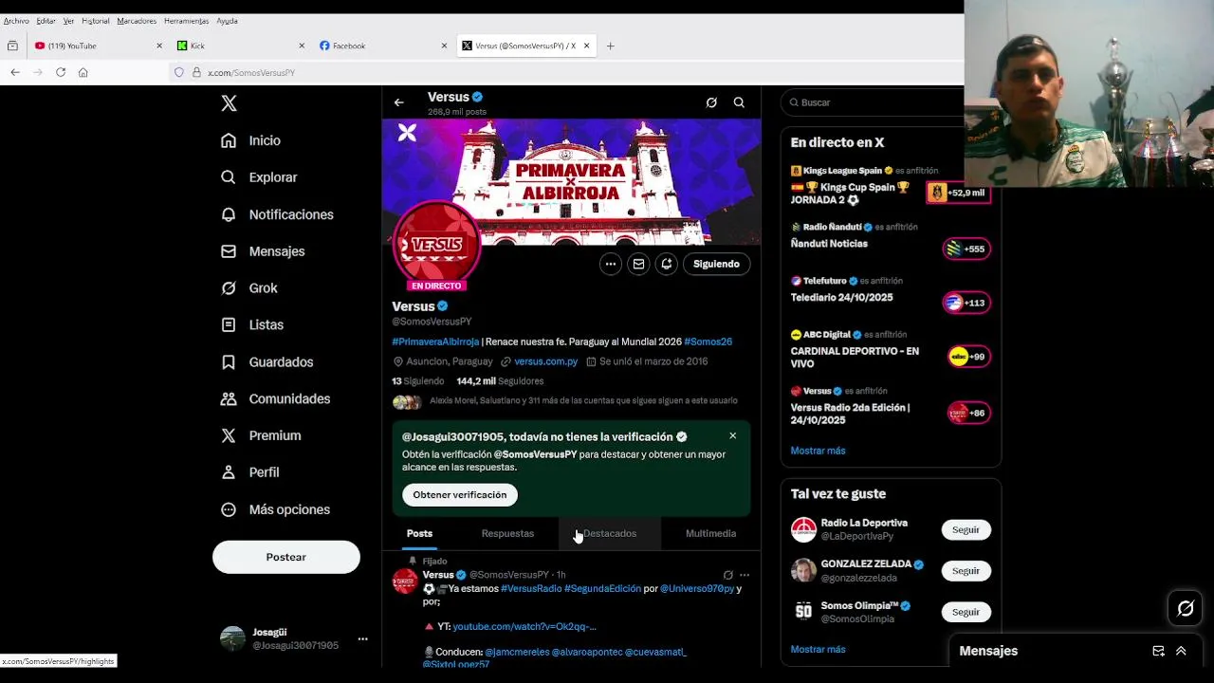Open Grok in the sidebar
Image resolution: width=1214 pixels, height=683 pixels.
coord(249,288)
